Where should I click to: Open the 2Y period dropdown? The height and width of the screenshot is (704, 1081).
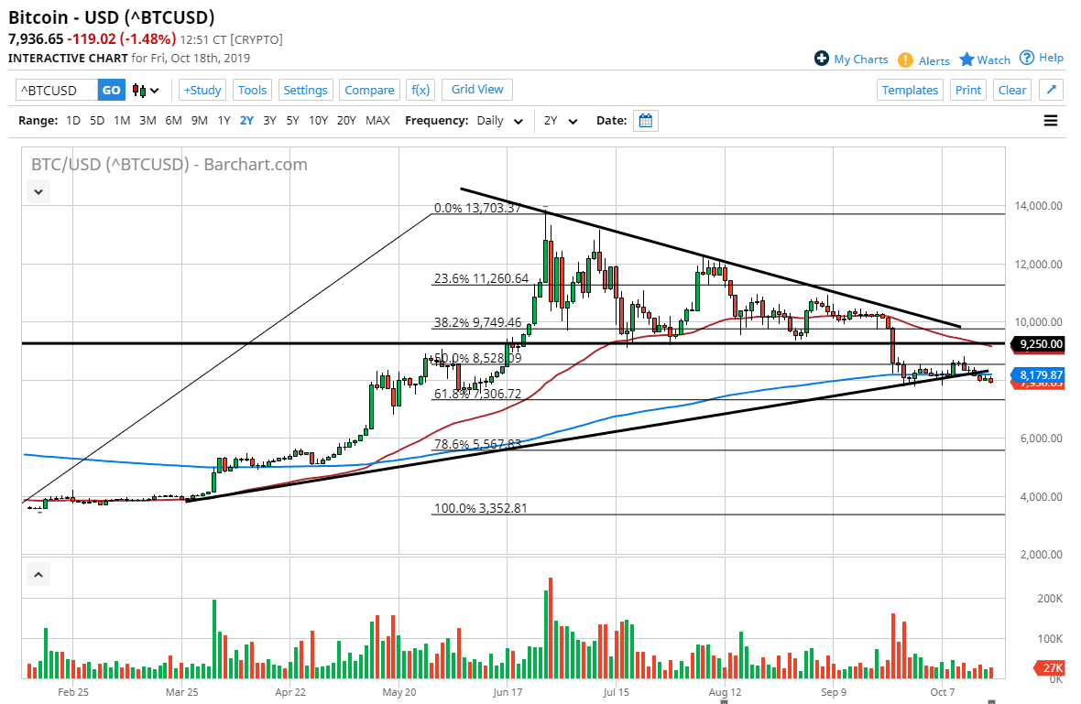tap(562, 120)
